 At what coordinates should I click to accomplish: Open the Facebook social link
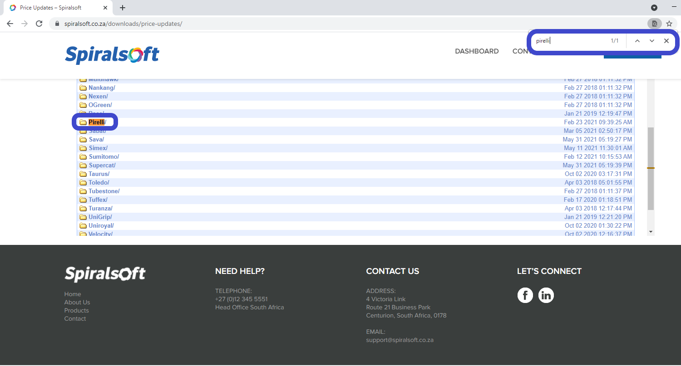(x=525, y=295)
